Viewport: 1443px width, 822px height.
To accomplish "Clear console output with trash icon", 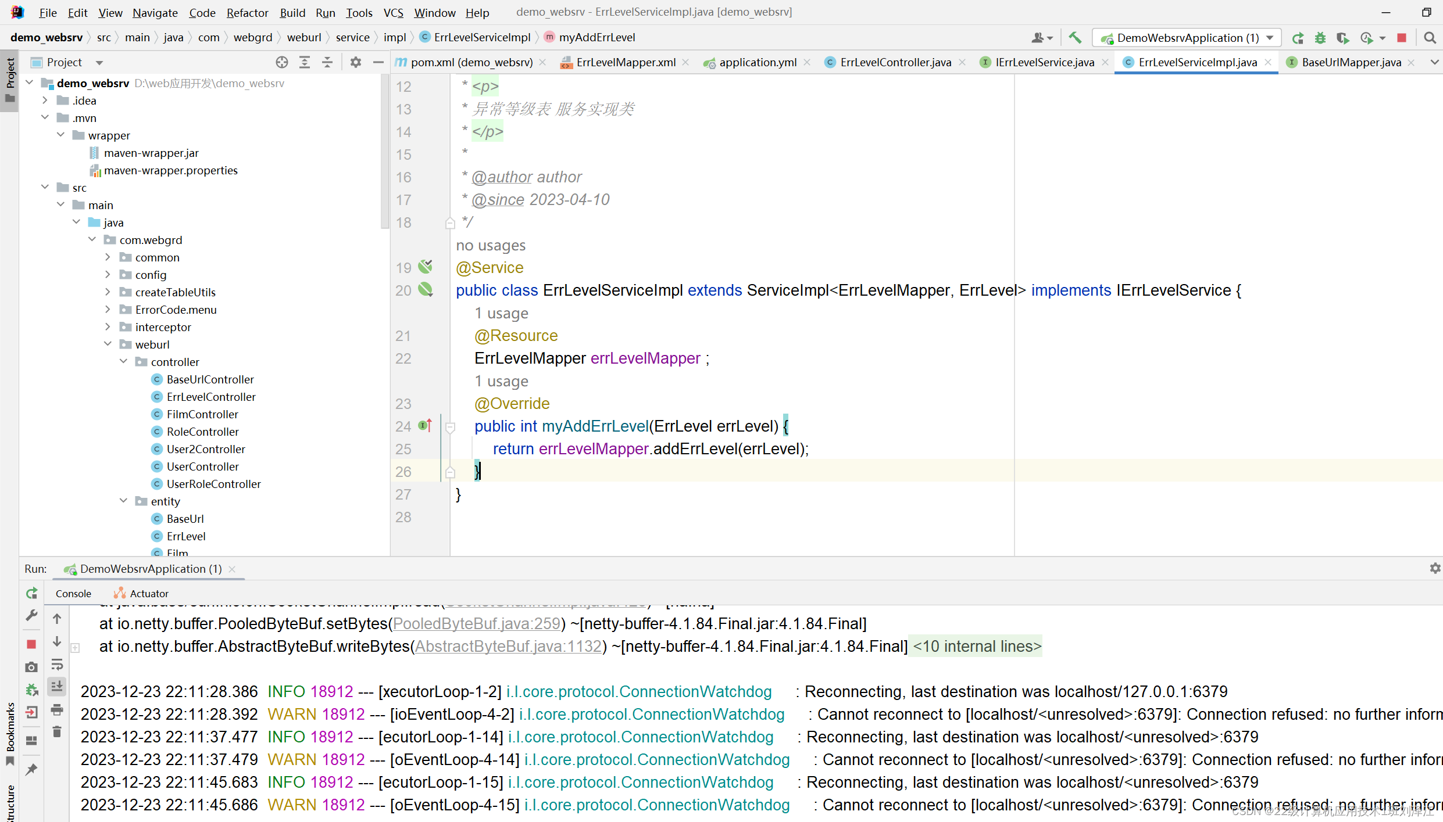I will coord(57,732).
